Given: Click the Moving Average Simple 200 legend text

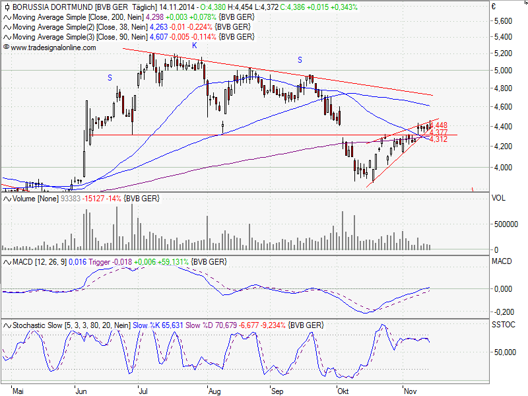Looking at the screenshot, I should 78,17.
